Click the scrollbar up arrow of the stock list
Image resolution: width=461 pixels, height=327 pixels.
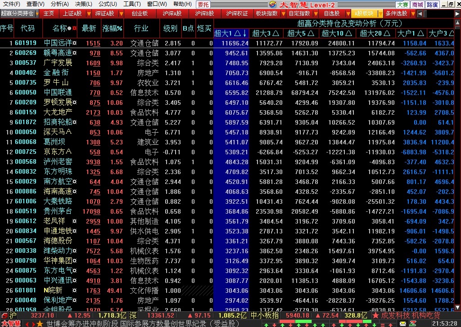tap(457, 22)
